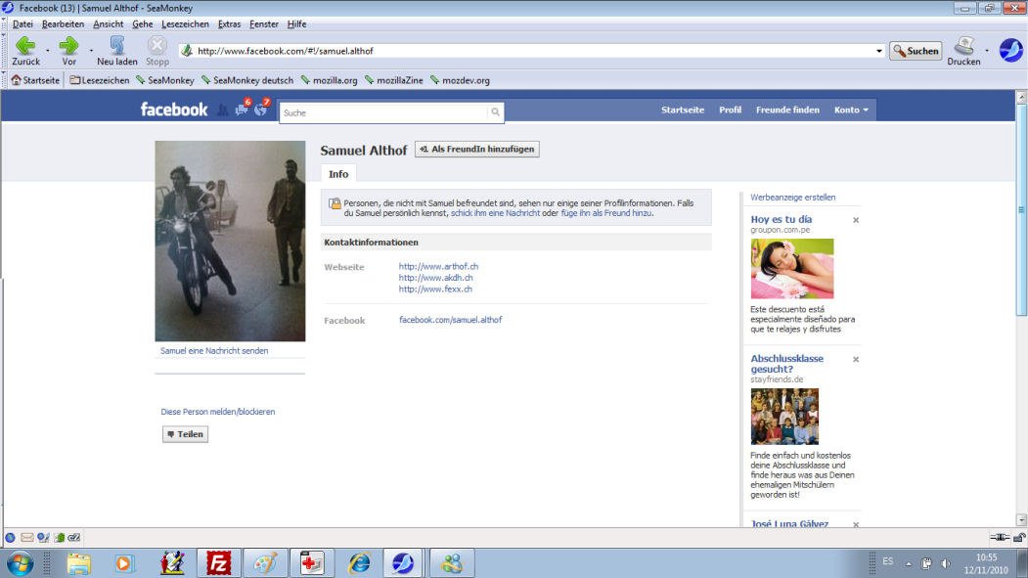Open the notifications globe showing 7 alerts
1028x578 pixels.
point(259,110)
